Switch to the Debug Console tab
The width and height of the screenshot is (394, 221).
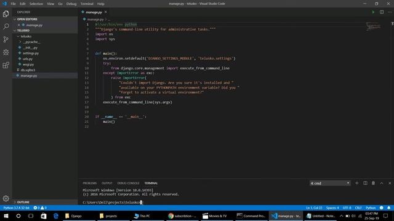(x=128, y=183)
